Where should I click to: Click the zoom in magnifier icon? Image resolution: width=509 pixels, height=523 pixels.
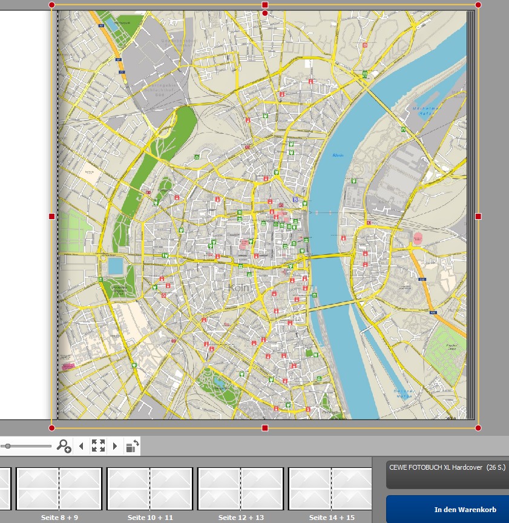pyautogui.click(x=64, y=446)
